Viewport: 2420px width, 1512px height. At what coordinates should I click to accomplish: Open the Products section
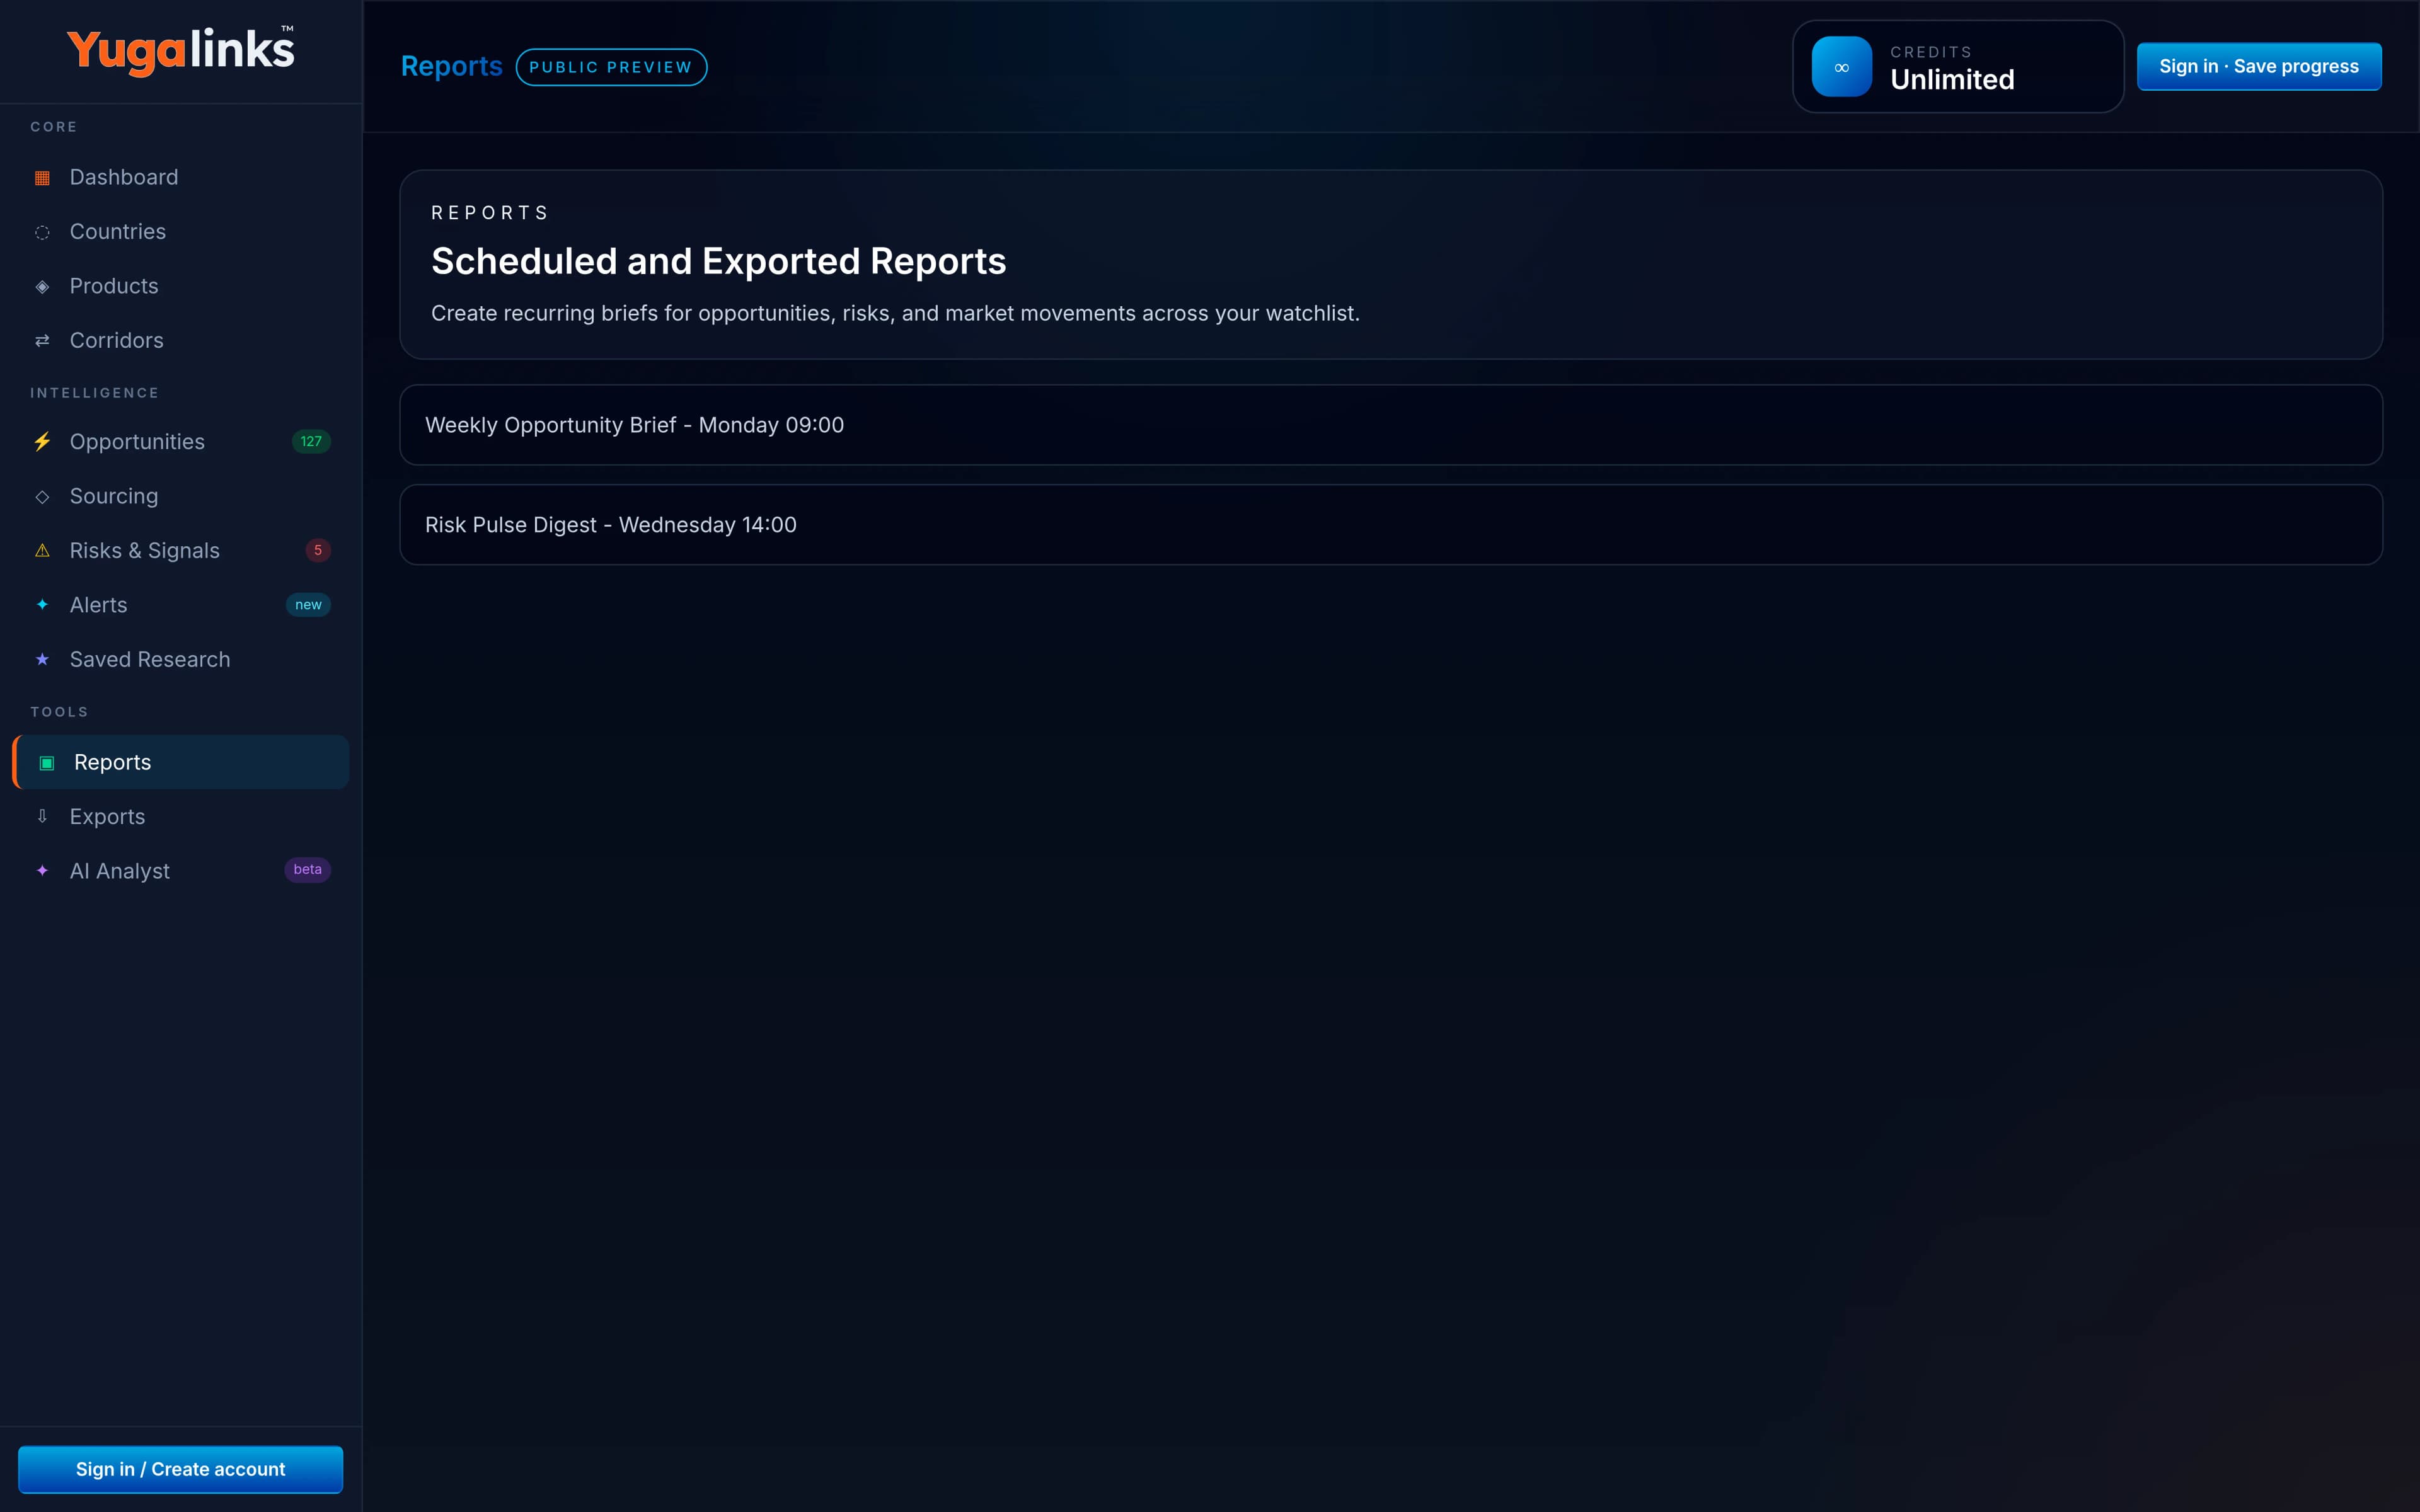181,286
